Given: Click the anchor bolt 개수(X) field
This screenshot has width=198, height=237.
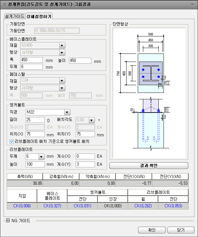Looking at the screenshot, I should pyautogui.click(x=35, y=127).
